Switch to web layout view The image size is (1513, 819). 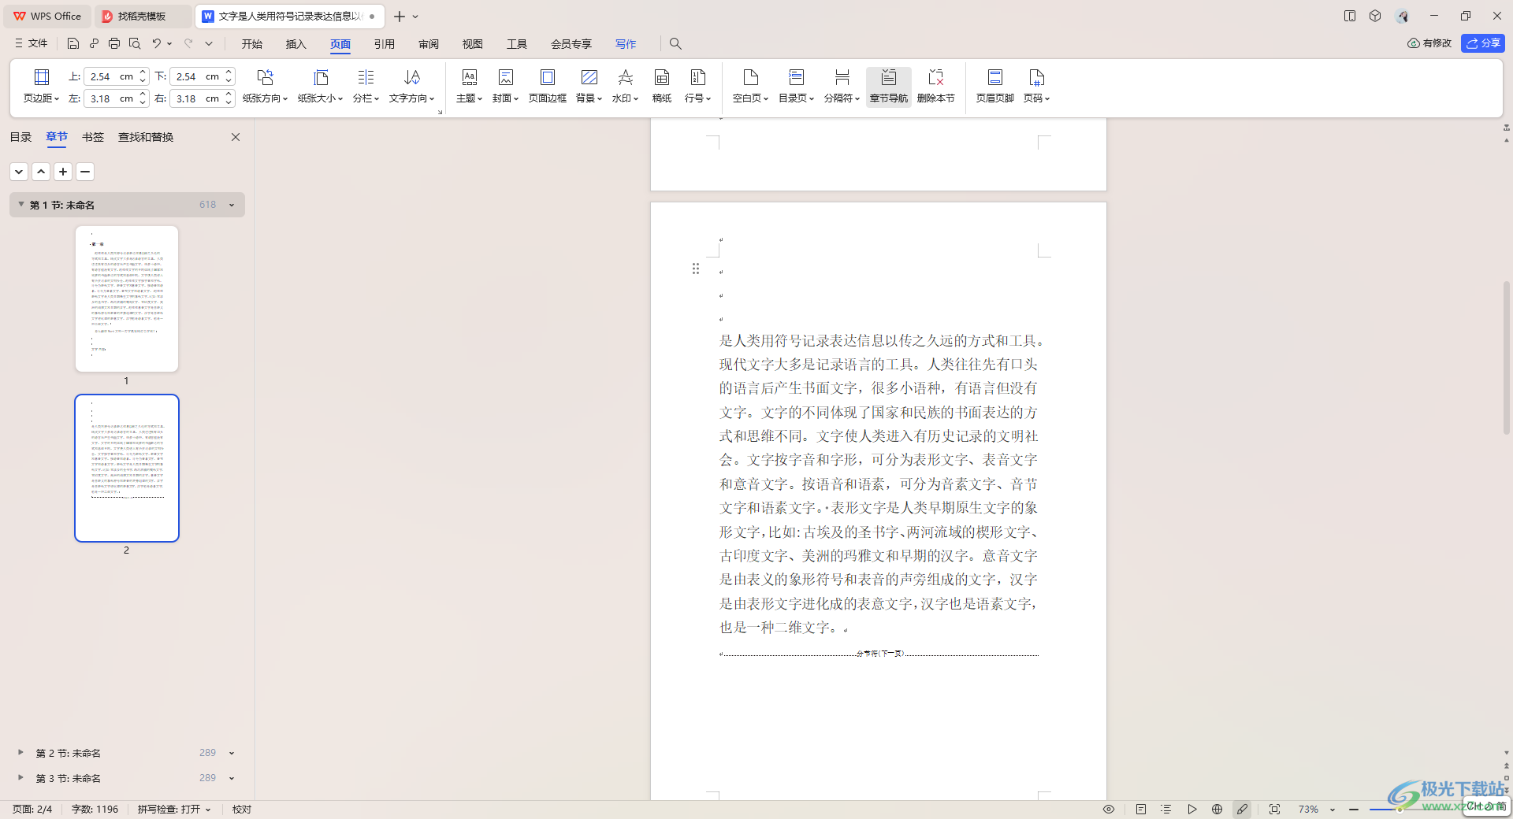1217,809
